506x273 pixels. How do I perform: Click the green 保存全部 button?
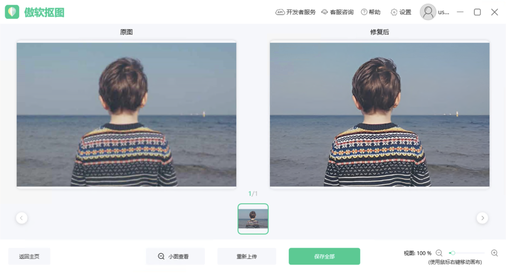coord(324,256)
